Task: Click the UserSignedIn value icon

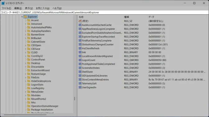Action: pos(80,87)
